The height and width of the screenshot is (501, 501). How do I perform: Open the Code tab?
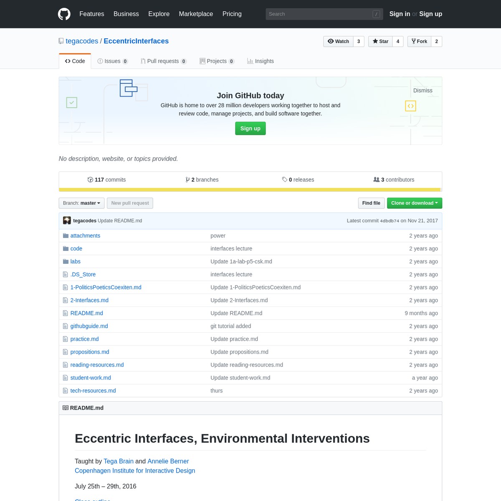tap(75, 61)
